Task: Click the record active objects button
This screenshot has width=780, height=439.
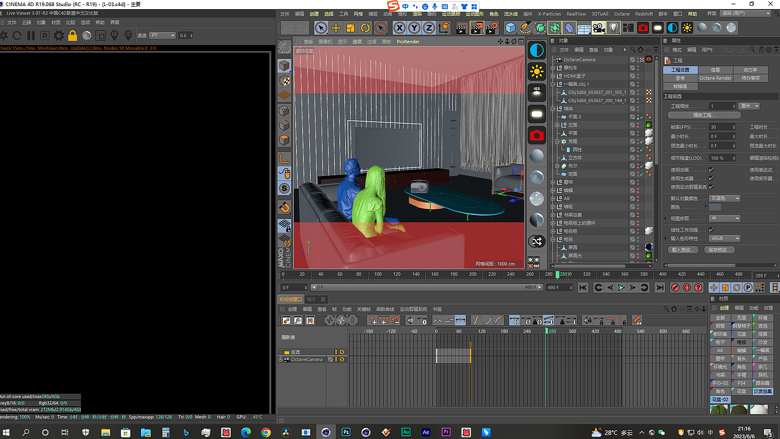Action: [x=676, y=287]
